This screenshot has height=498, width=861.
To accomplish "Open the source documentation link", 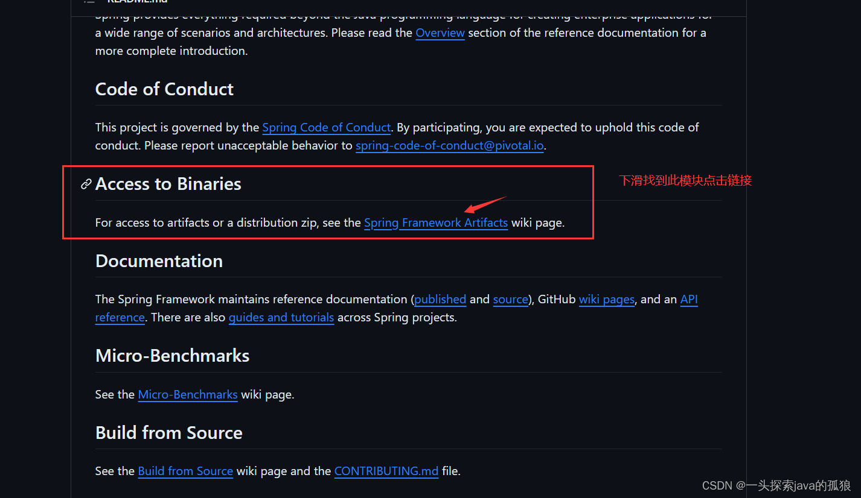I will [510, 299].
